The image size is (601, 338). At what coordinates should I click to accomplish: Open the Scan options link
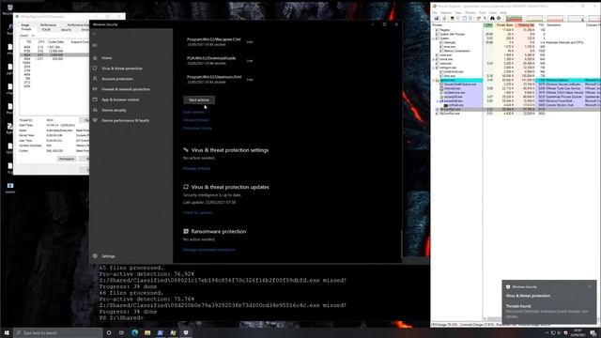[x=193, y=112]
